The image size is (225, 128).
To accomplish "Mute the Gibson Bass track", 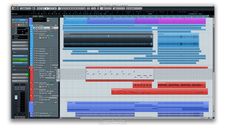I will pyautogui.click(x=35, y=83).
